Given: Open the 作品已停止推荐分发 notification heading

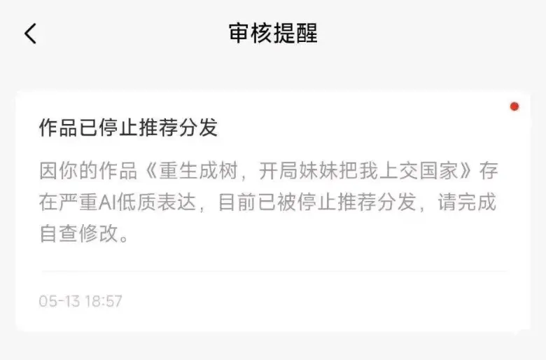Looking at the screenshot, I should point(128,127).
